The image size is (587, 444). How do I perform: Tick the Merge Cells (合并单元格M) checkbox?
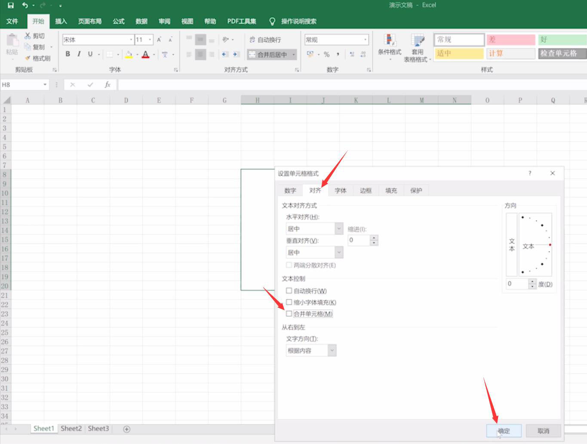(x=289, y=314)
